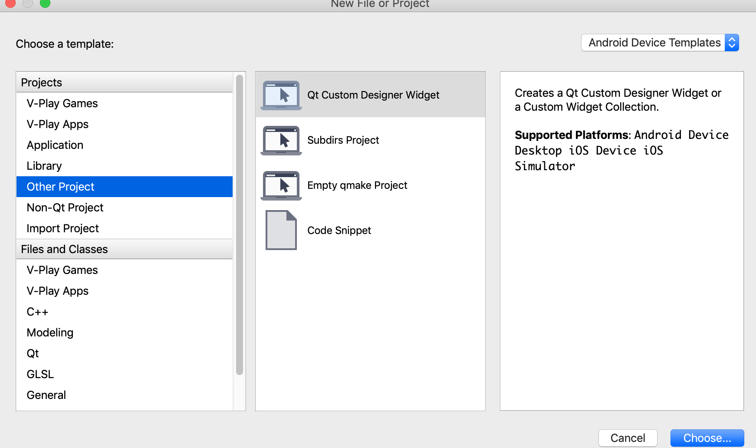Select Application under Projects
This screenshot has height=448, width=756.
55,145
